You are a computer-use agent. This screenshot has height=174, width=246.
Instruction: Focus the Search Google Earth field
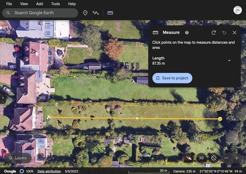click(40, 13)
